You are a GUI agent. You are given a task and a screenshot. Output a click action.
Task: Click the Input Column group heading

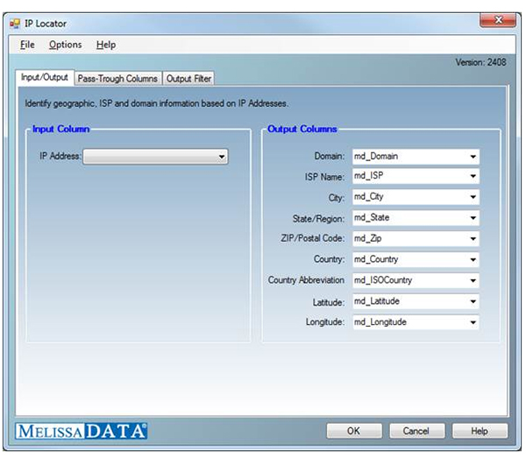click(61, 129)
